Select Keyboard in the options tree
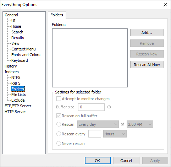 coord(20,60)
